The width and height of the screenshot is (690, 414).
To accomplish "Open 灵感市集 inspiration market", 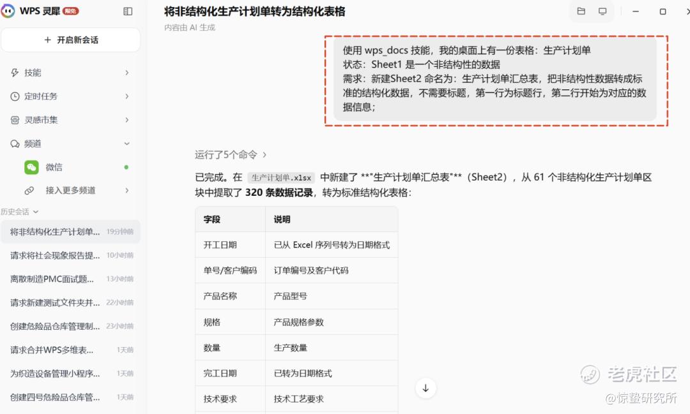I will click(70, 120).
